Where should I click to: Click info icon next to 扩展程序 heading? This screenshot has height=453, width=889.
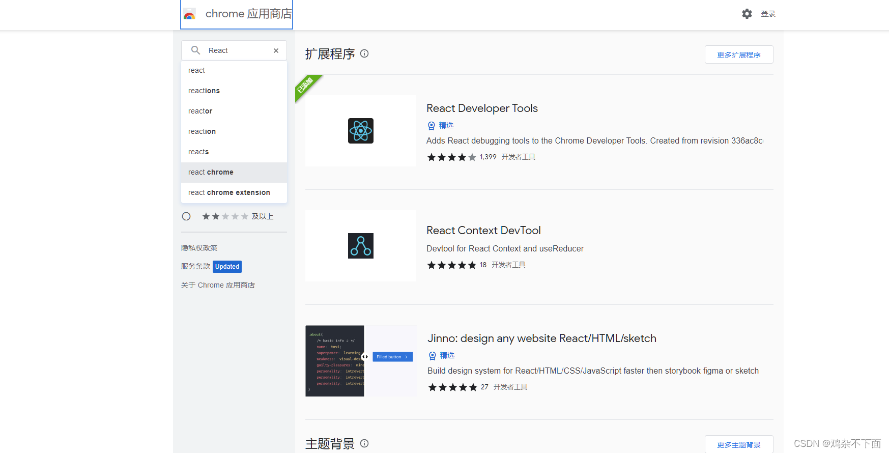364,53
